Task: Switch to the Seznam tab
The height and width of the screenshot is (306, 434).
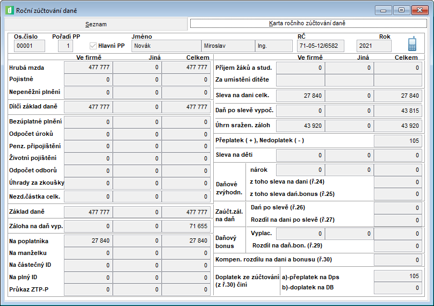Action: coord(96,24)
